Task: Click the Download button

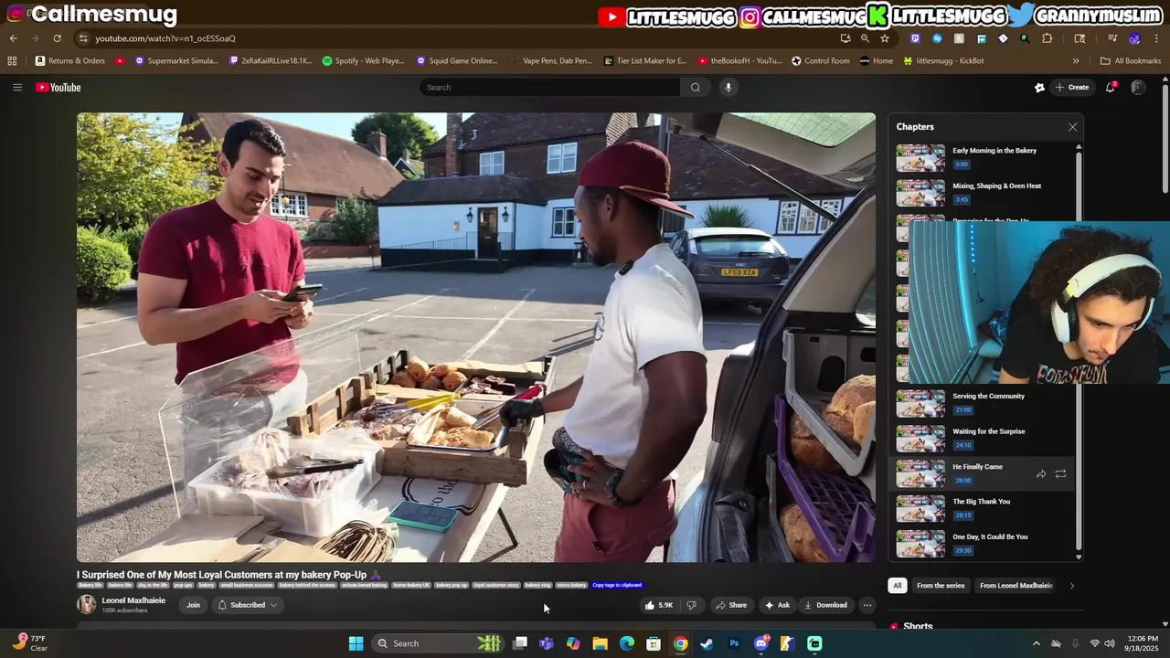Action: click(825, 605)
